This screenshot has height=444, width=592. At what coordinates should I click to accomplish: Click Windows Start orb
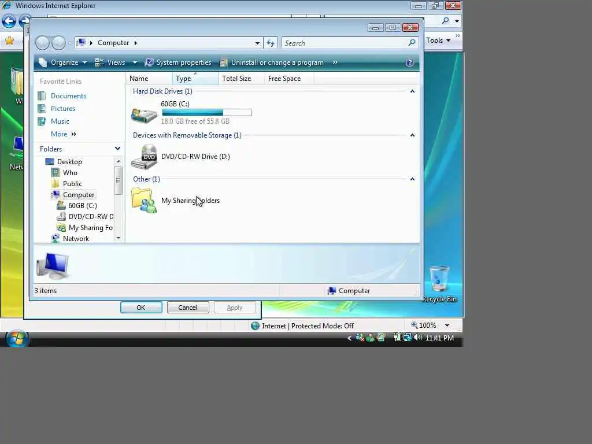click(17, 338)
